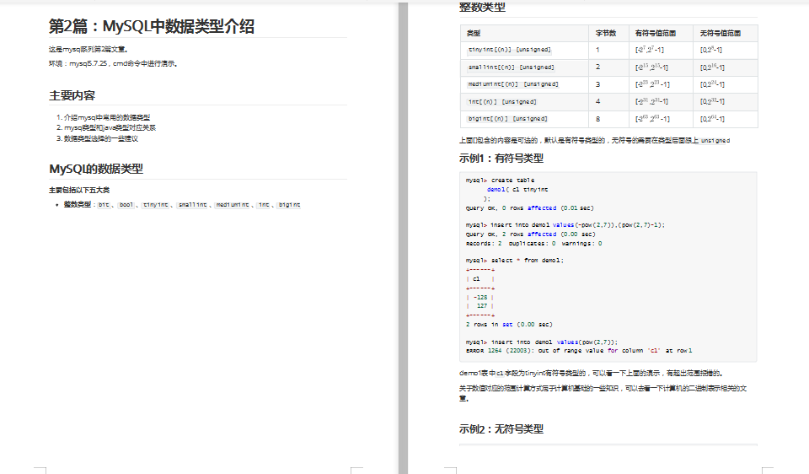Click the "bit" code tag in the bullet
The image size is (809, 474).
tap(104, 205)
